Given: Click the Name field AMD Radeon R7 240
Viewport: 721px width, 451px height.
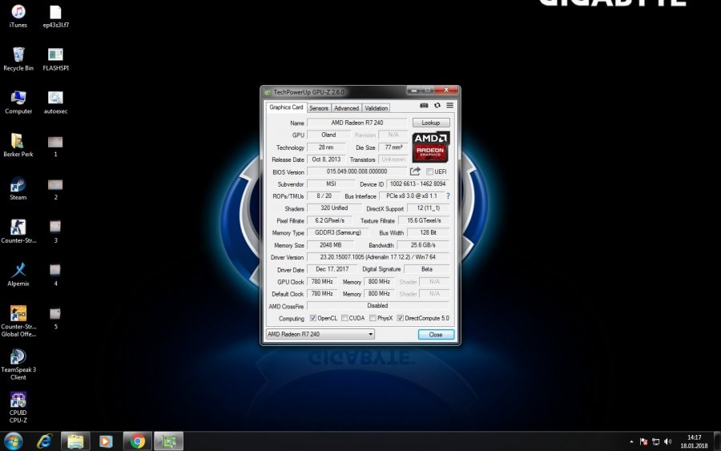Looking at the screenshot, I should [x=356, y=123].
